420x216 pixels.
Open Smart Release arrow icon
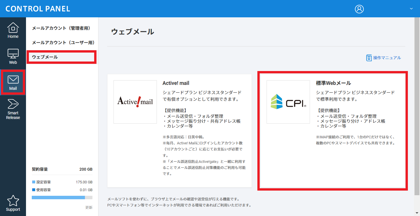tap(13, 104)
